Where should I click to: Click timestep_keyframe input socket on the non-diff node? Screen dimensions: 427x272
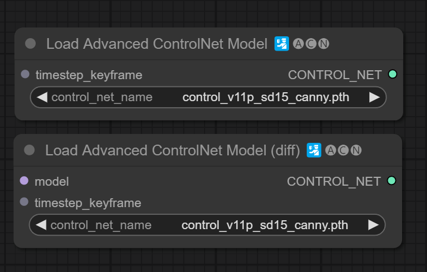[25, 75]
